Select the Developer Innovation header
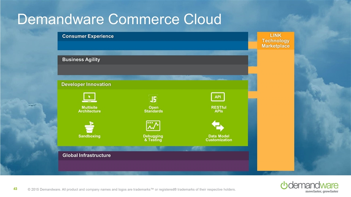 86,84
